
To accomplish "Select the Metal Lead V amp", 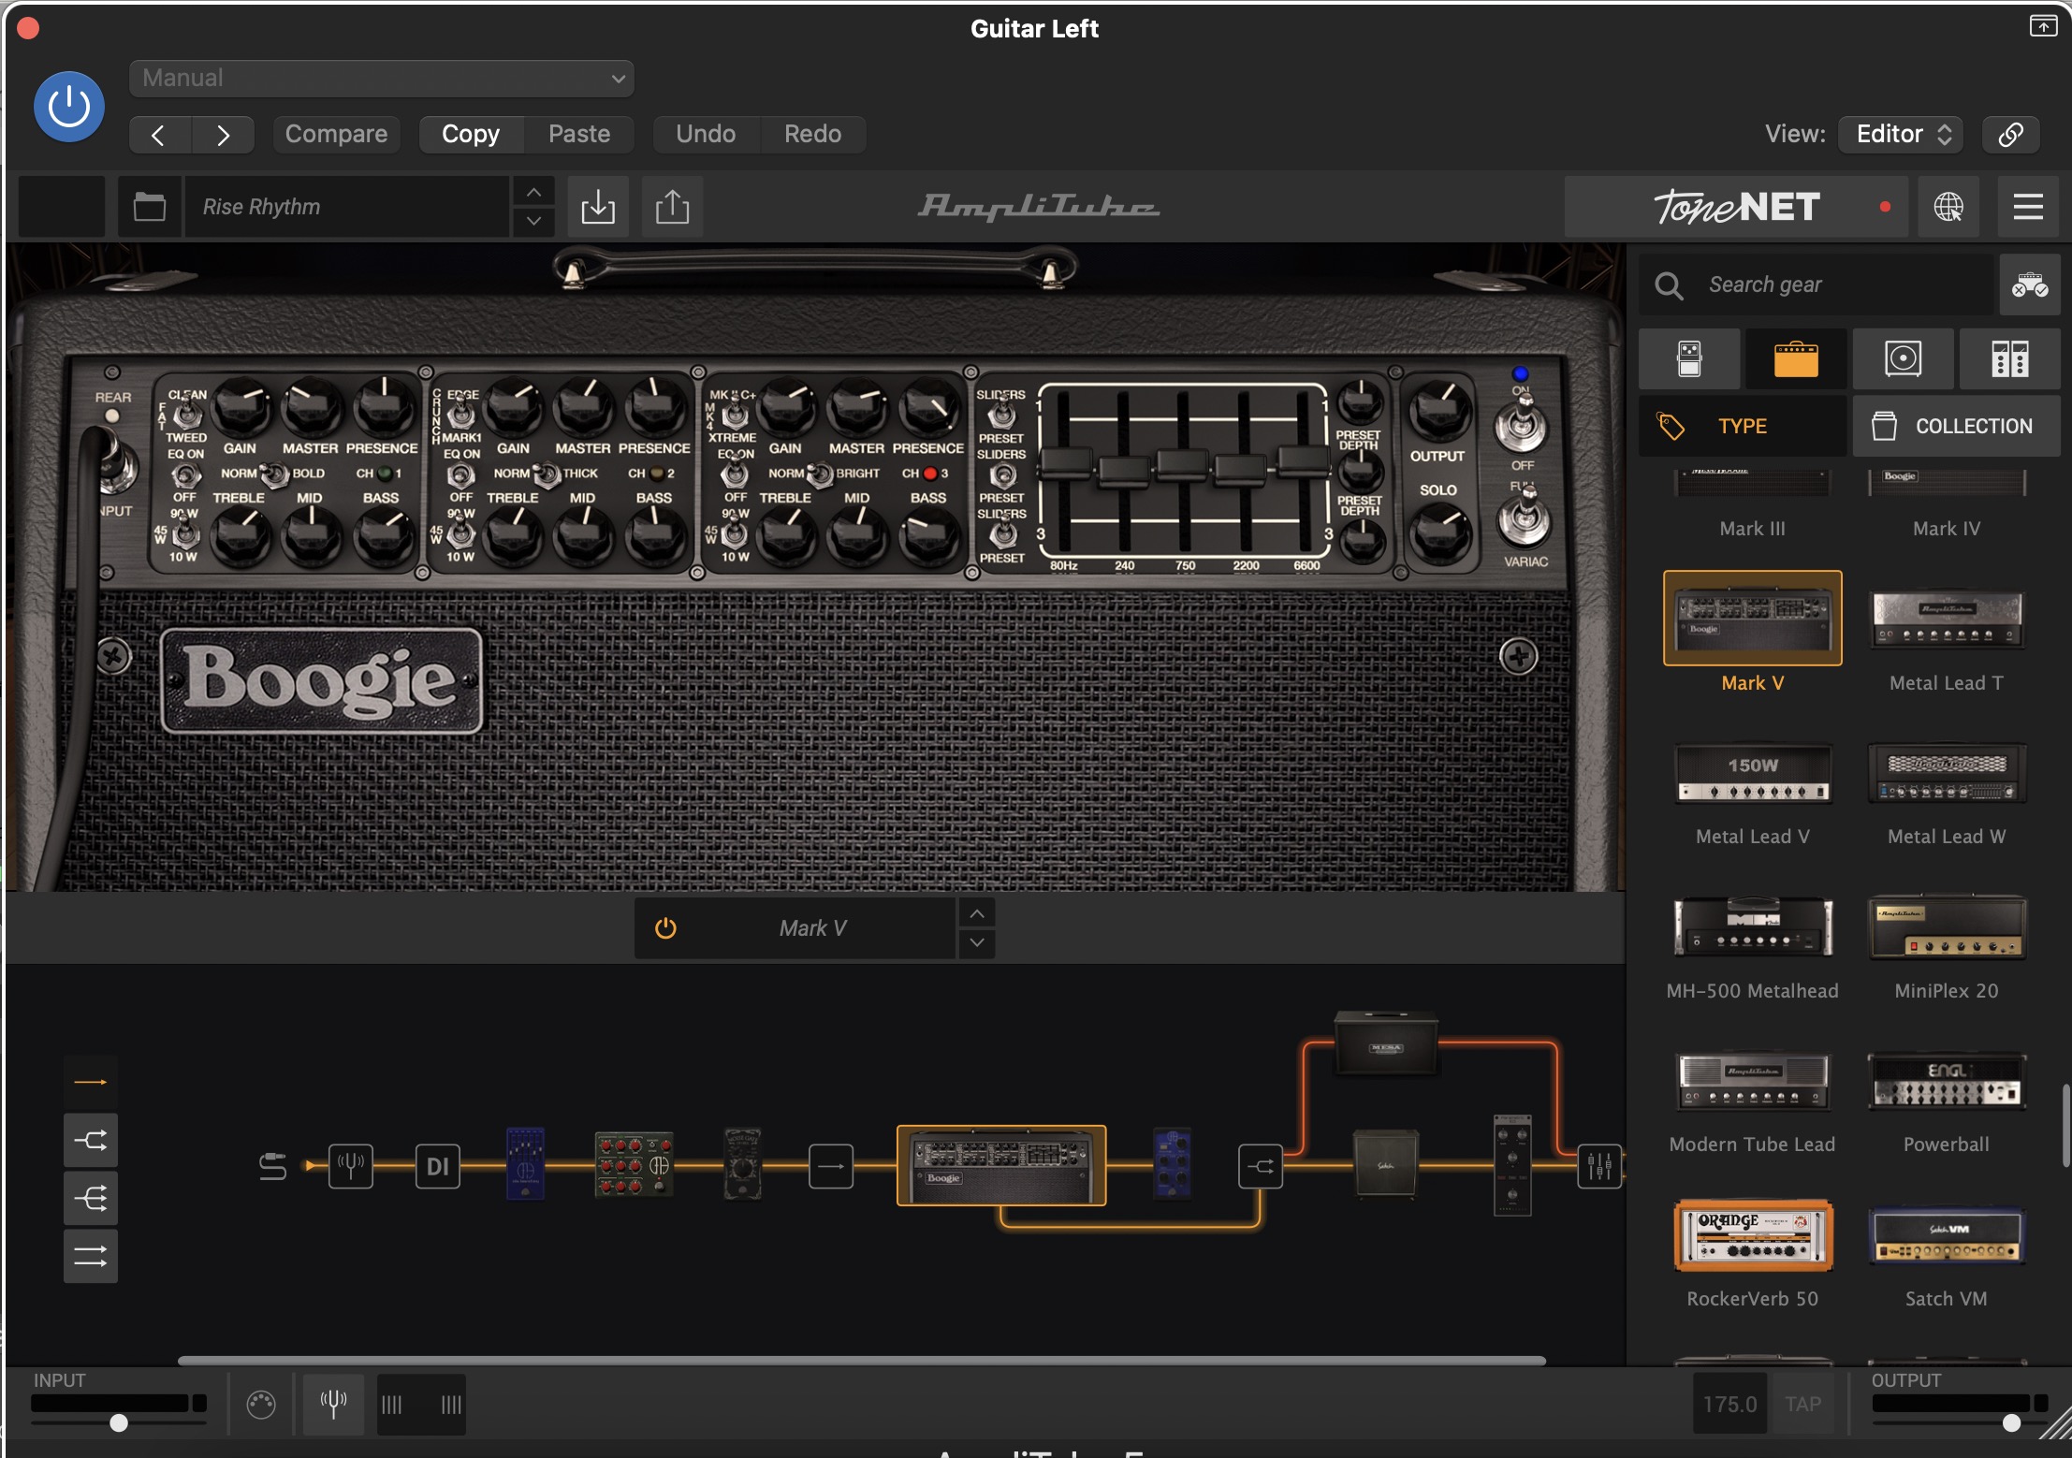I will pyautogui.click(x=1752, y=774).
